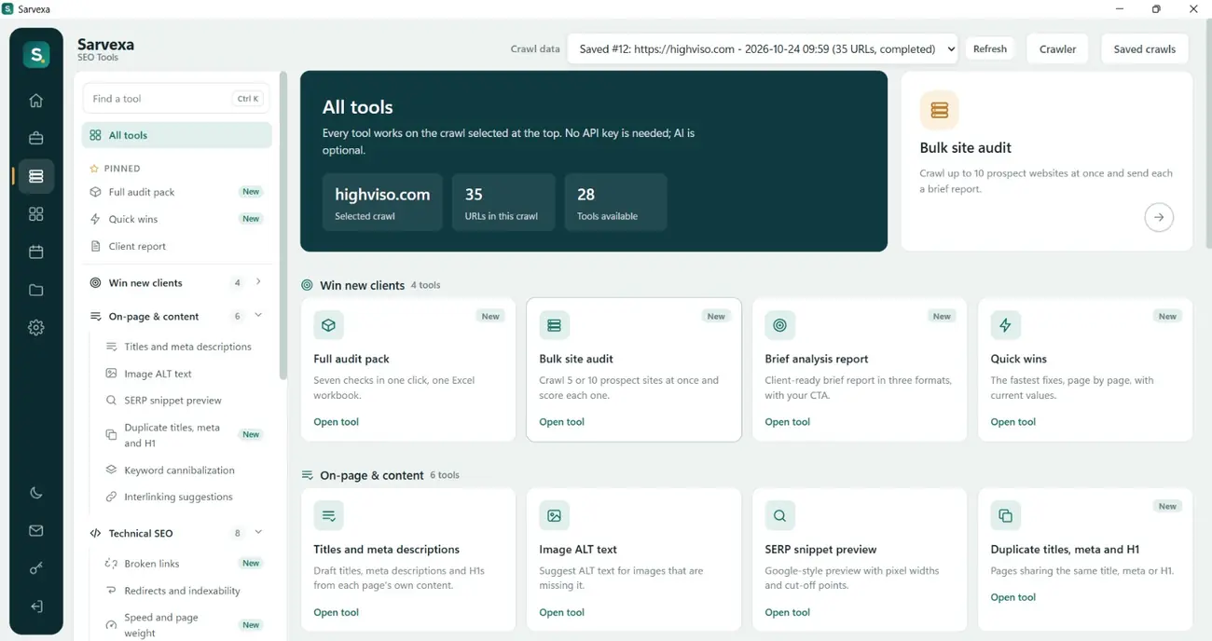Select Image ALT text in sidebar

click(184, 374)
